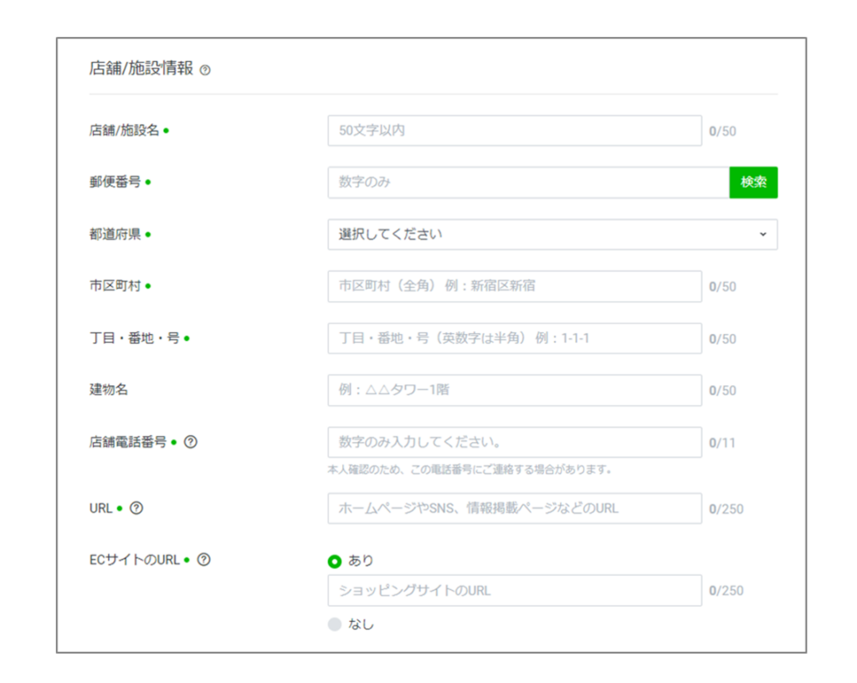Viewport: 857px width, 683px height.
Task: Click the 店舗電話番号 input field
Action: pyautogui.click(x=514, y=442)
